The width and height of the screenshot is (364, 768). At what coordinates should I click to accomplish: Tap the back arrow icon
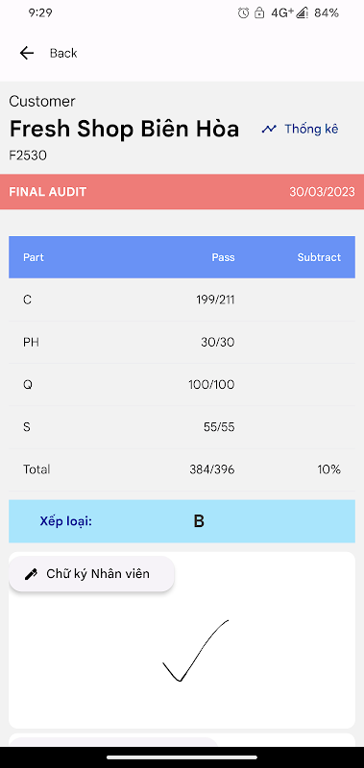tap(27, 53)
